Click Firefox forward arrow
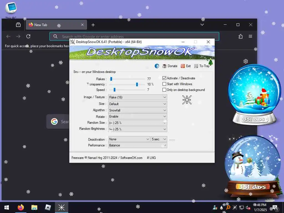284x213 pixels. tap(18, 36)
